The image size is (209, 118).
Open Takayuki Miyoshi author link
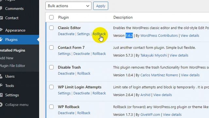153,55
